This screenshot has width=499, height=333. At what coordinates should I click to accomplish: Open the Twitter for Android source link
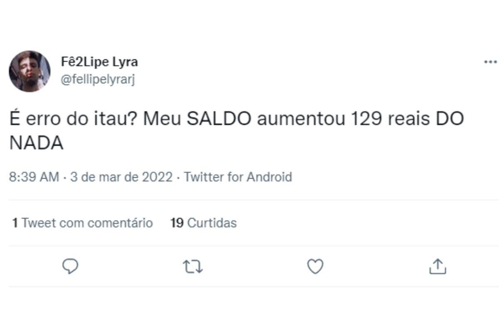(238, 177)
